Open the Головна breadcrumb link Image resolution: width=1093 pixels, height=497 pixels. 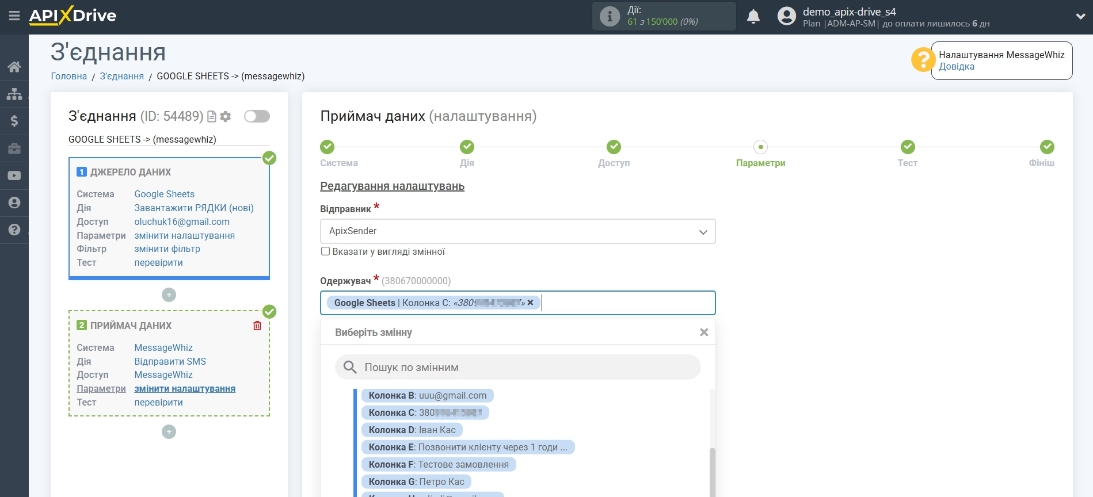(x=69, y=76)
